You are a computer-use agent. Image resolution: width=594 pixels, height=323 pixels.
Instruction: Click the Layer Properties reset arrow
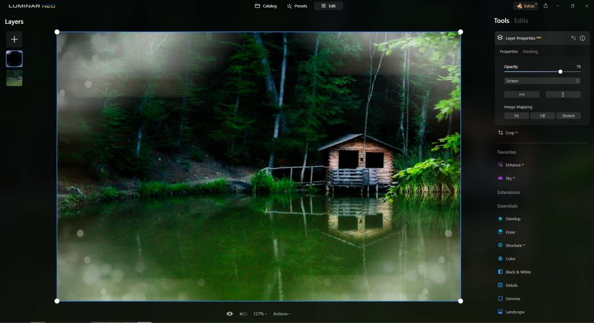(x=573, y=38)
